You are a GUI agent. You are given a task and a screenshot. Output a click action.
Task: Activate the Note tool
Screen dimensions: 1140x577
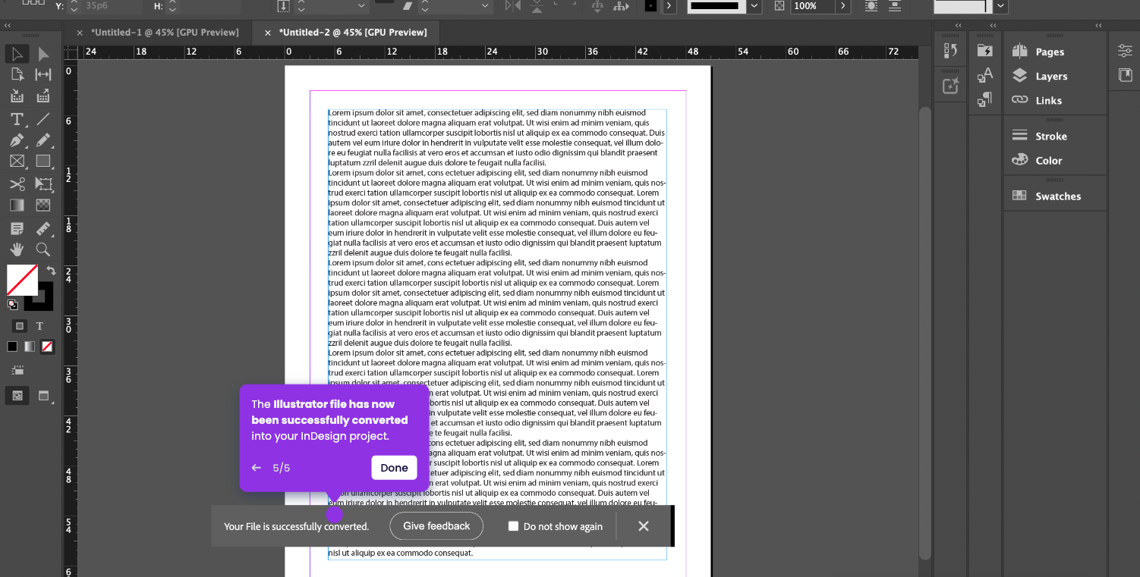click(17, 228)
